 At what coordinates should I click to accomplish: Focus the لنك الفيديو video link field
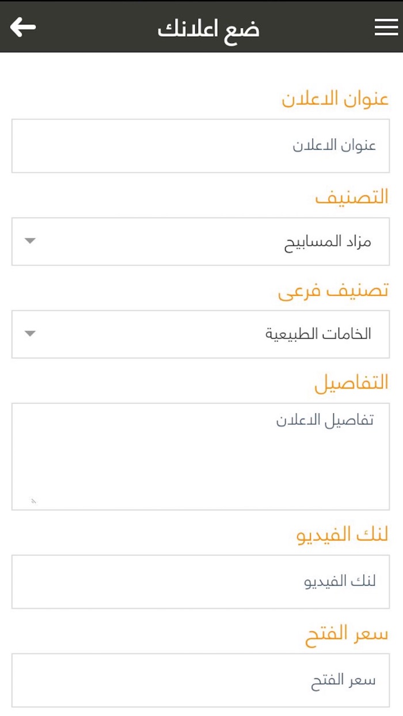pos(201,581)
